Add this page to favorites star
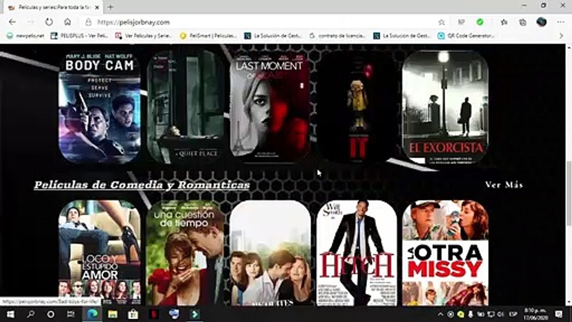The height and width of the screenshot is (322, 572). 442,22
